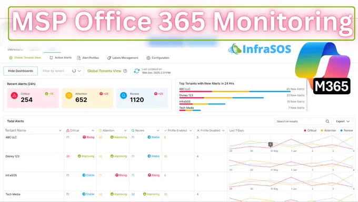Click the Disney 123 bar in Top Tenants
358x202 pixels.
[x=222, y=98]
